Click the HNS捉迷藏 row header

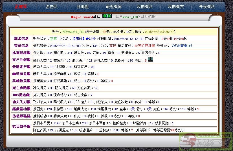(x=21, y=95)
